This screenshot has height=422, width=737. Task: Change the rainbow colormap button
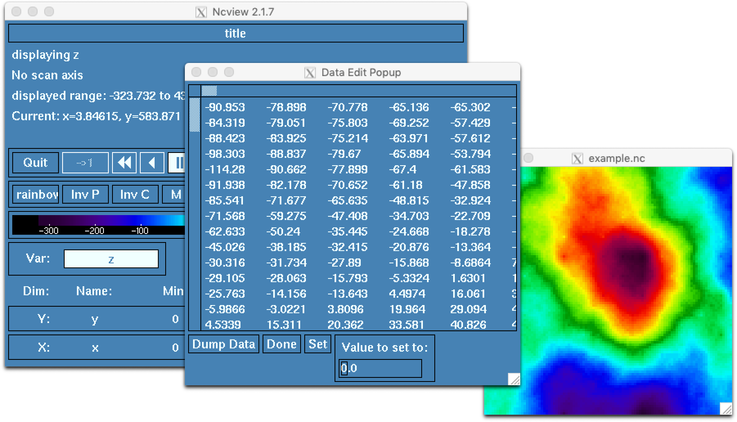[36, 194]
